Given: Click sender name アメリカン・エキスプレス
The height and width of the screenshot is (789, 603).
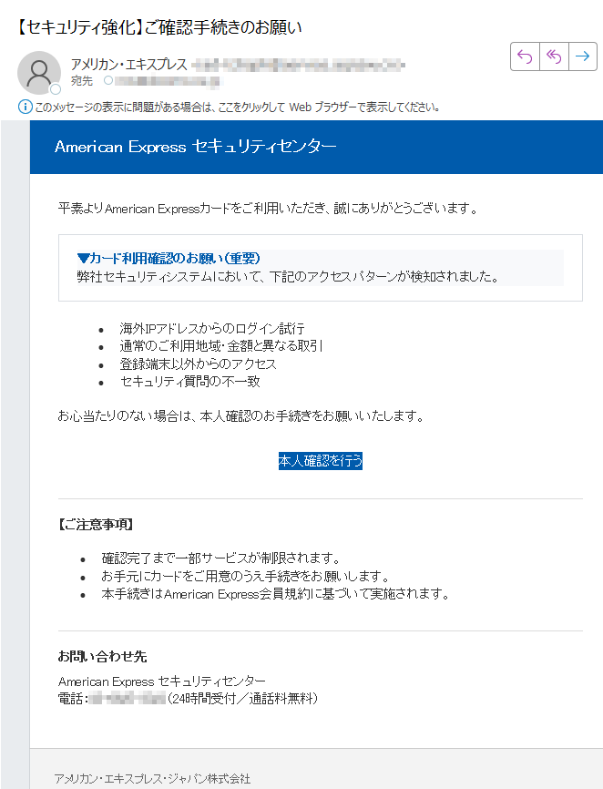Looking at the screenshot, I should click(128, 65).
